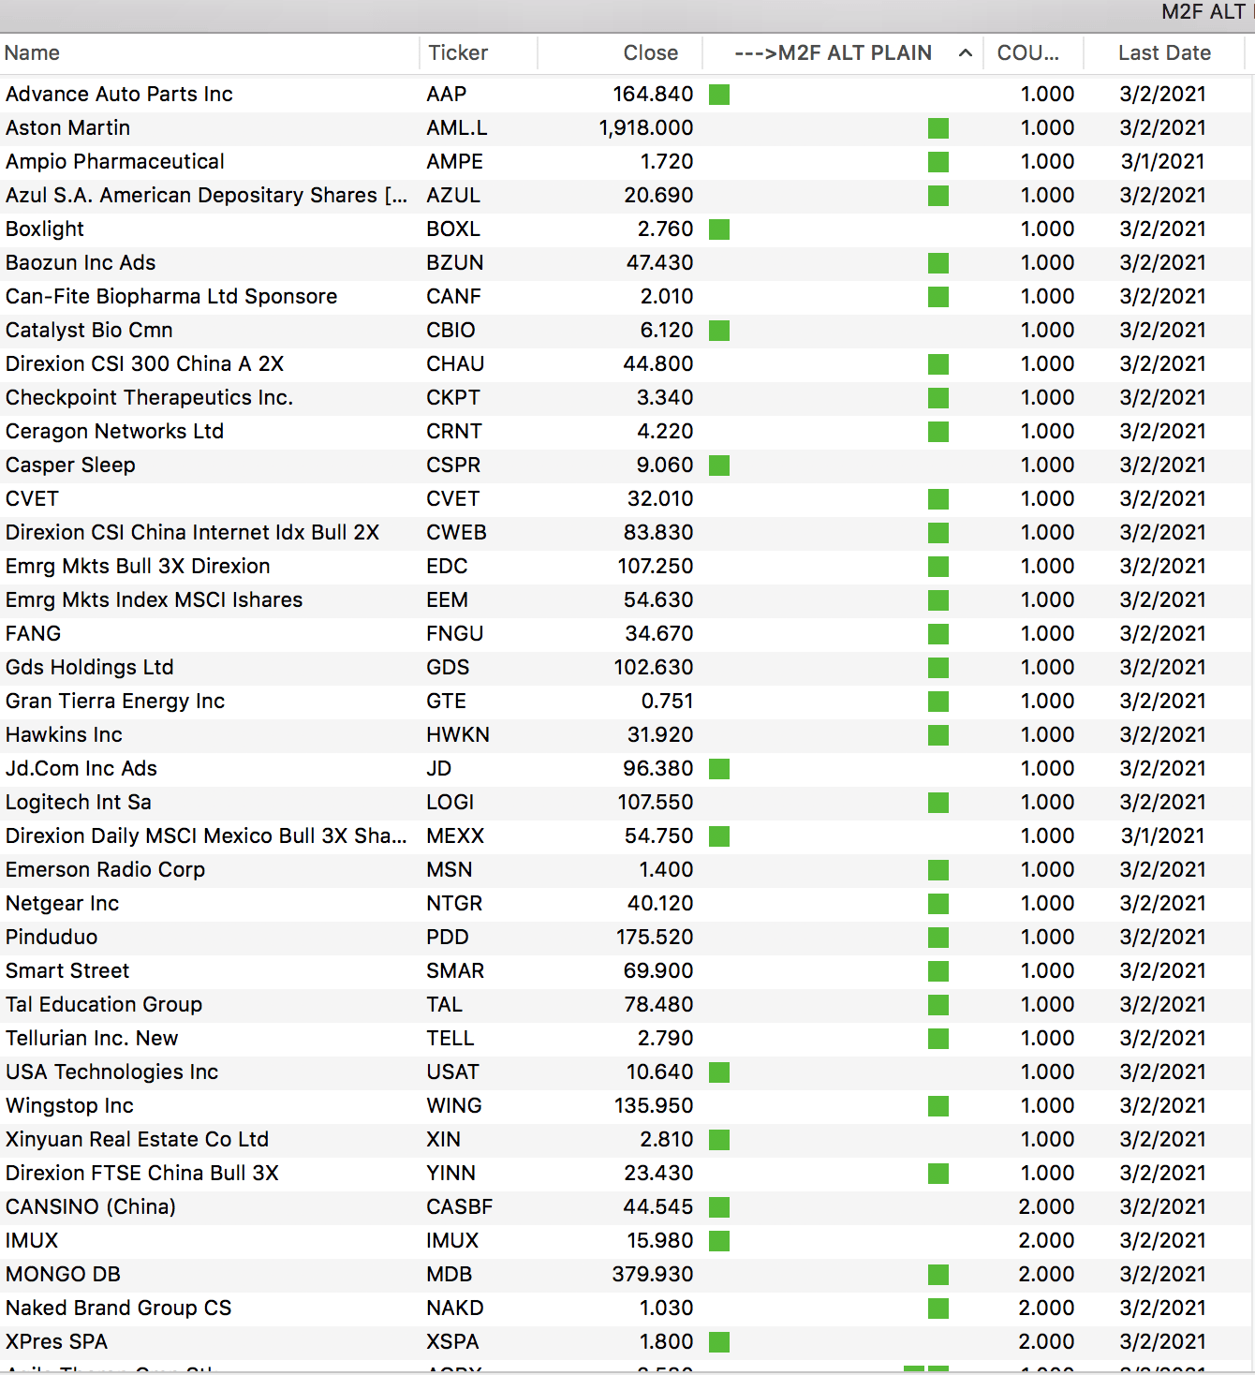Sort by the COU... column header

point(1034,53)
